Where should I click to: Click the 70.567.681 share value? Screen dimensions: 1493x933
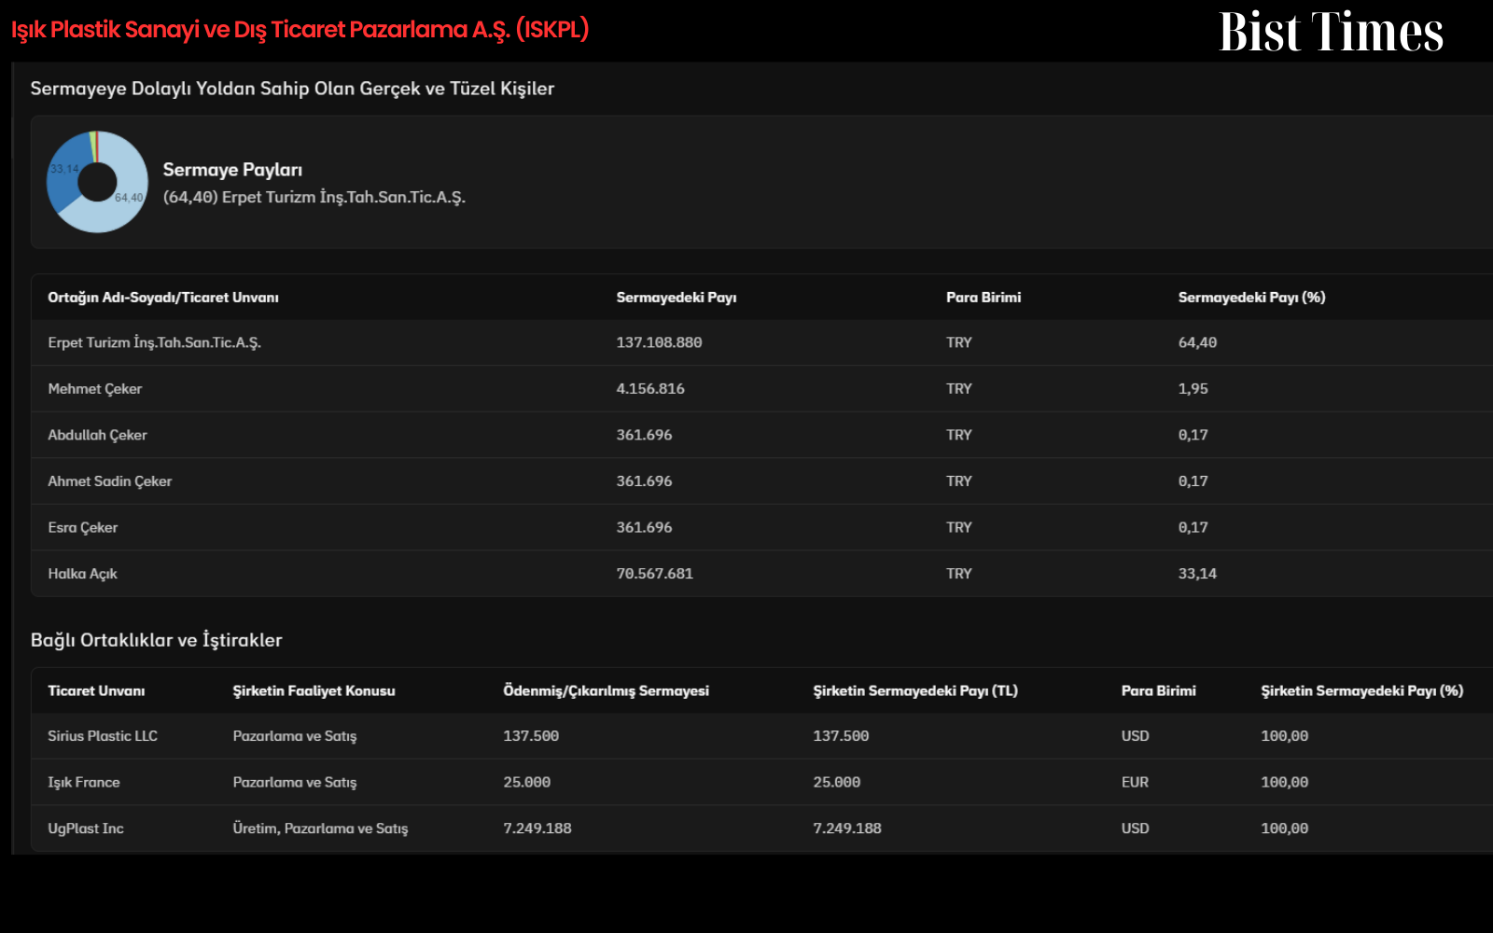pos(654,574)
